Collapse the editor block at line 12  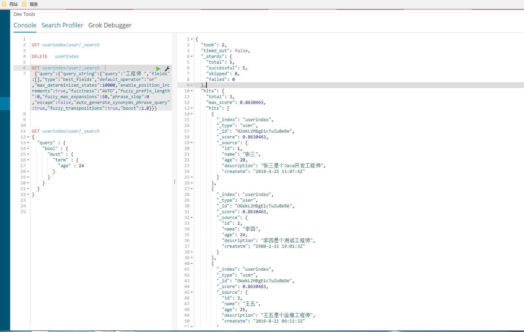tap(28, 137)
